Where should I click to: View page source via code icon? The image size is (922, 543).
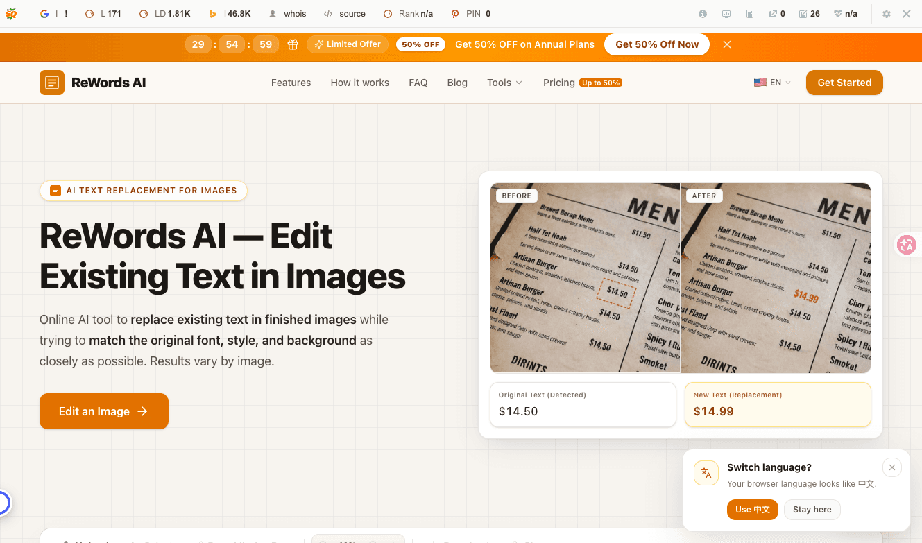click(x=328, y=14)
